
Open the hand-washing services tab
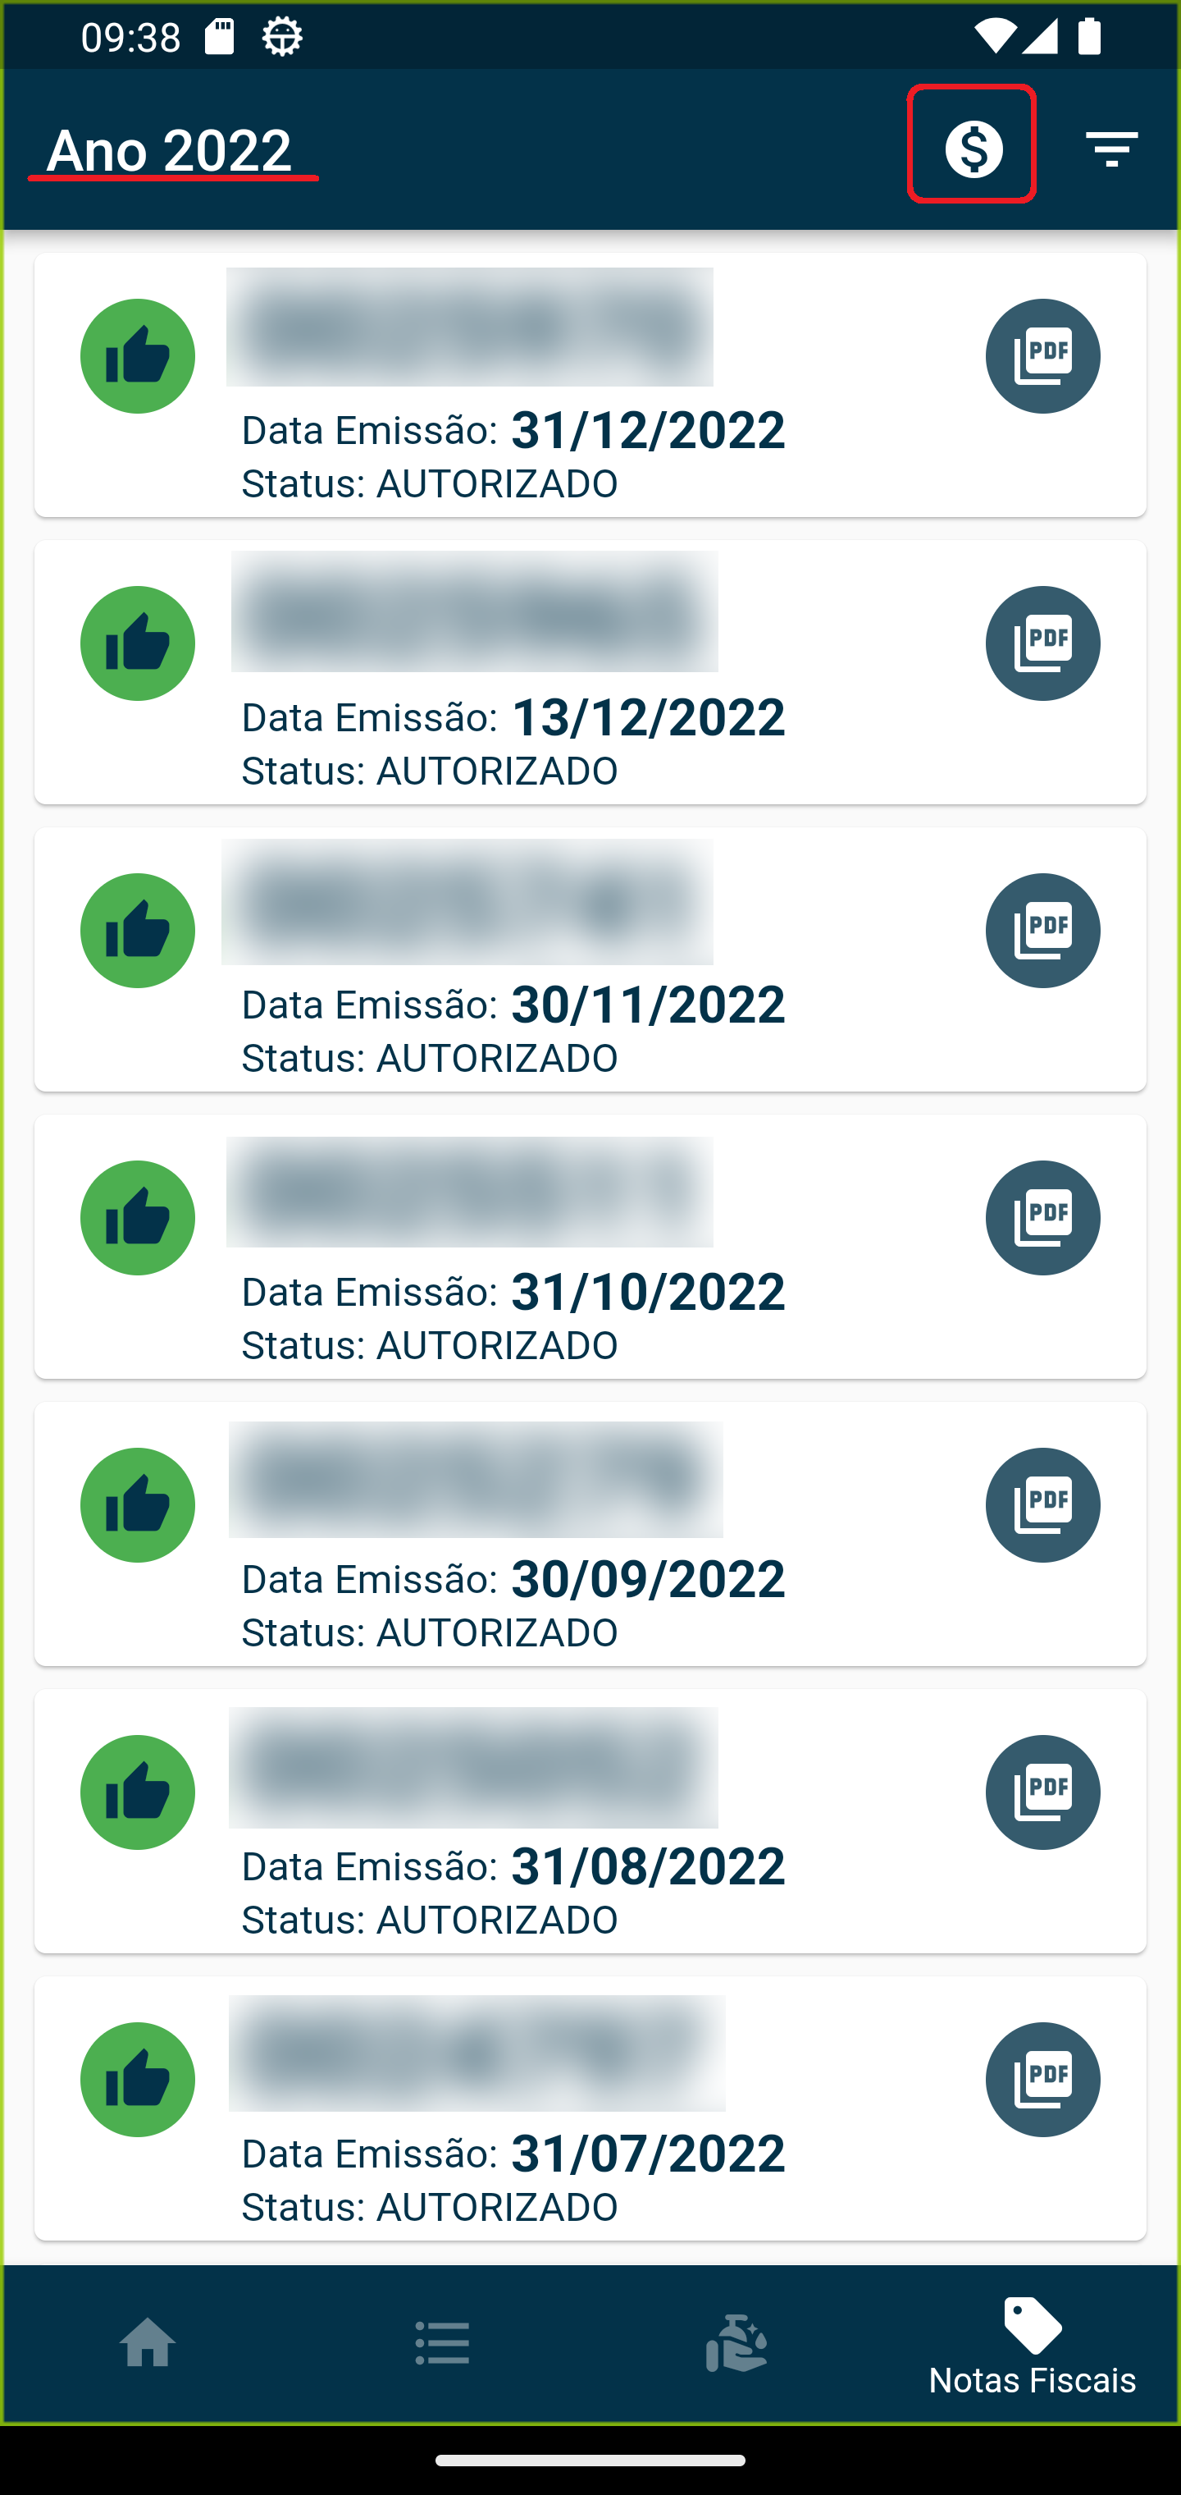click(x=736, y=2344)
